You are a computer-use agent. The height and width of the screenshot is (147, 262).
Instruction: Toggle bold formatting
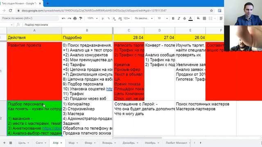point(173,18)
